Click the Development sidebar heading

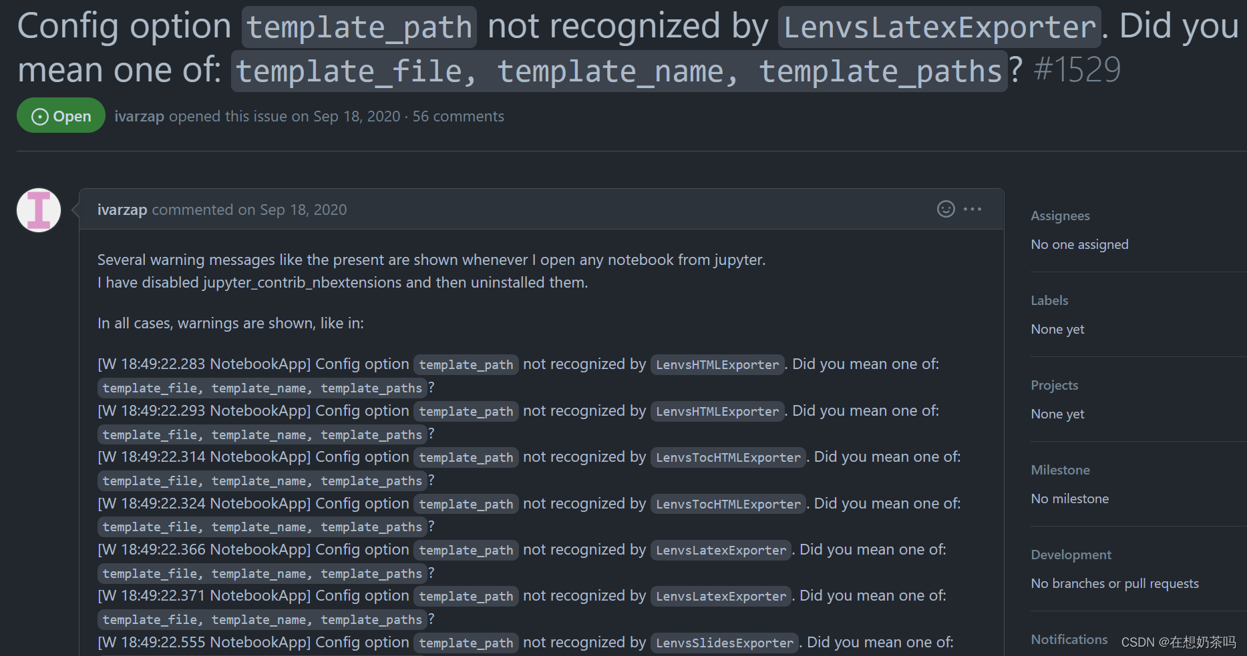[x=1071, y=555]
